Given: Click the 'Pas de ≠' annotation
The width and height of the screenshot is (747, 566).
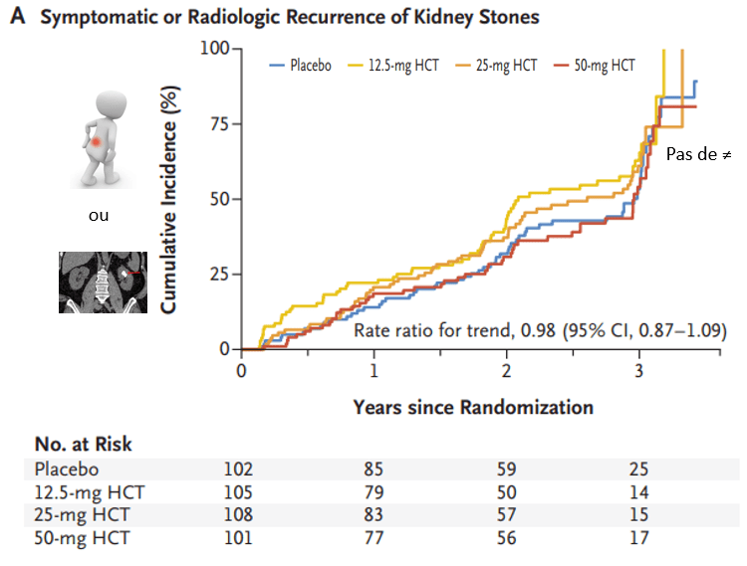Looking at the screenshot, I should 695,155.
